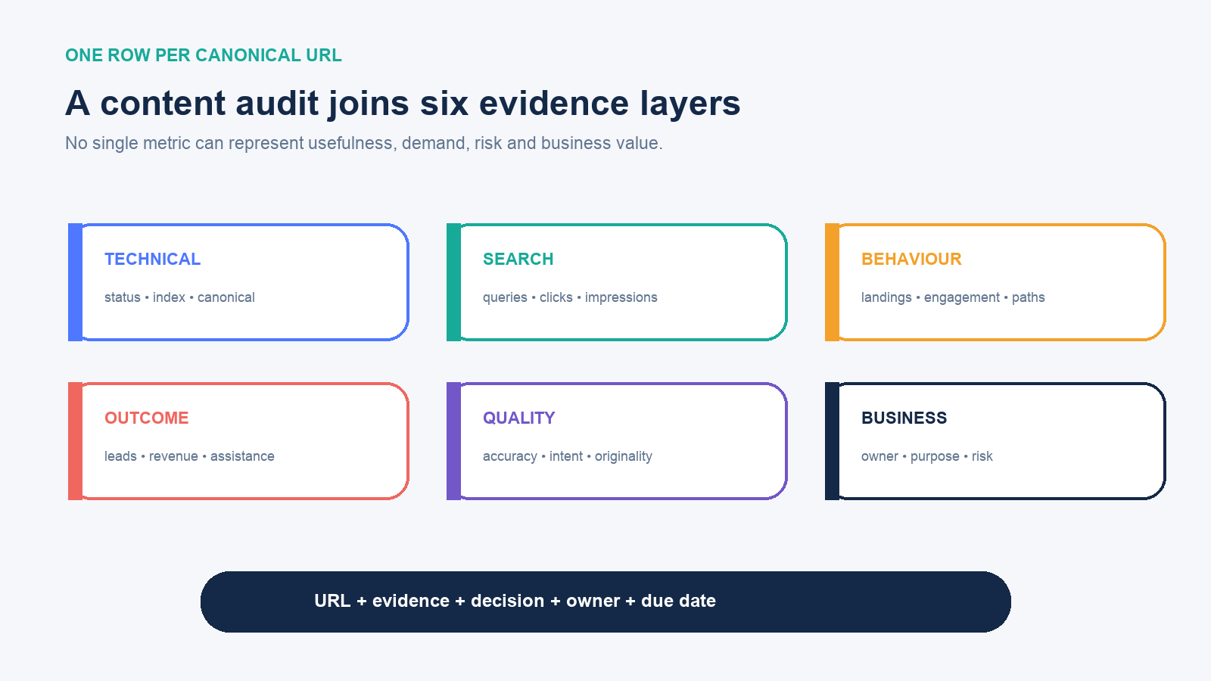Select the slide title about six evidence layers
This screenshot has width=1211, height=681.
click(403, 103)
